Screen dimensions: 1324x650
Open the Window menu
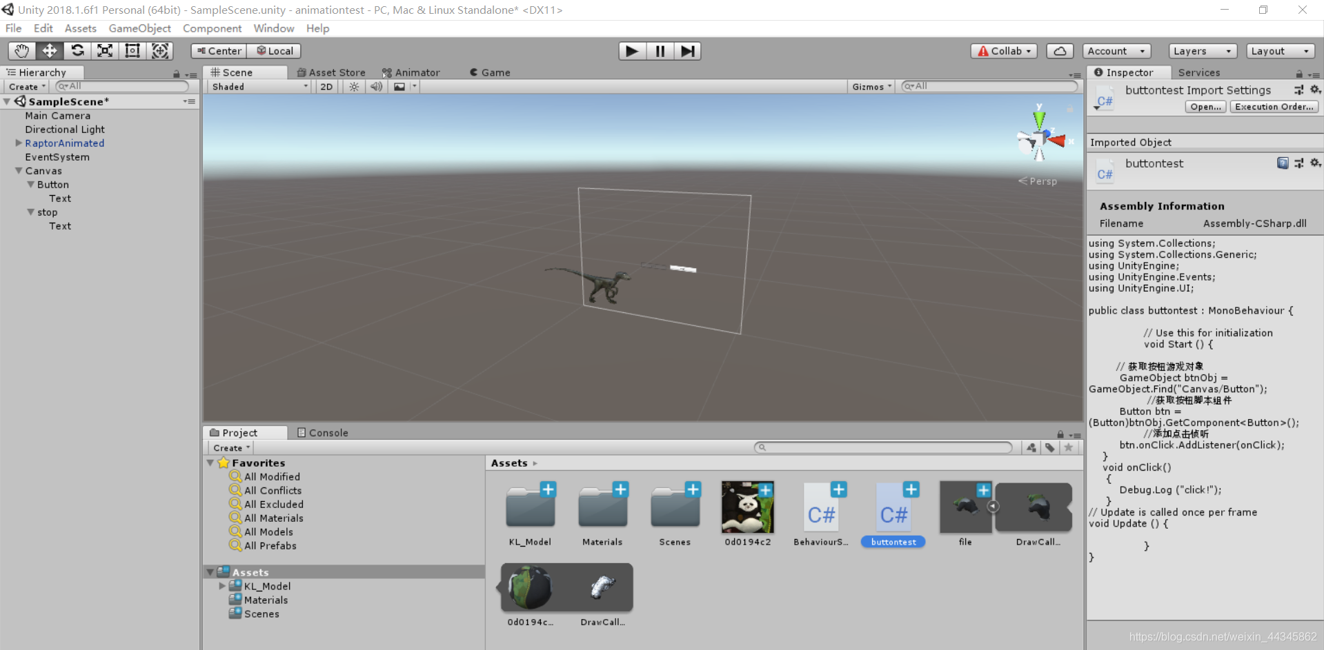coord(274,28)
